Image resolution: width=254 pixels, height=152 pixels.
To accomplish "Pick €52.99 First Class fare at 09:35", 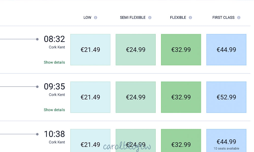I will tap(226, 97).
